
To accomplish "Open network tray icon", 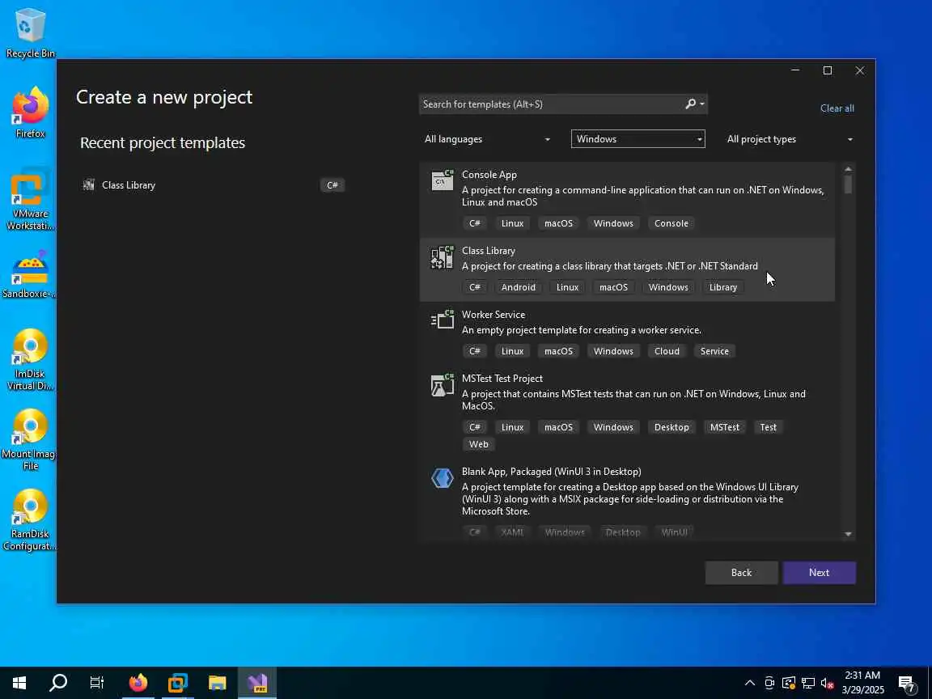I will [807, 683].
